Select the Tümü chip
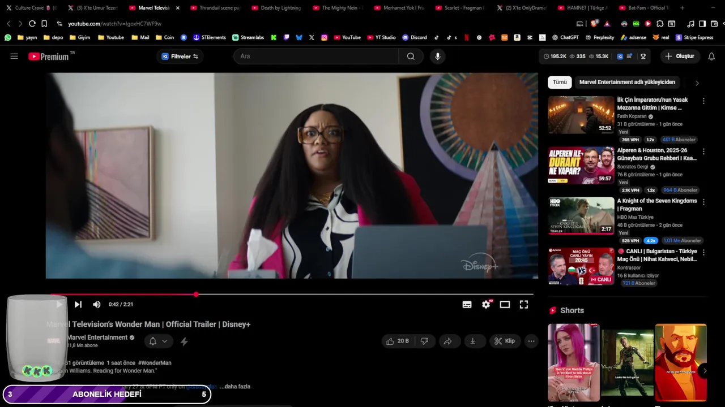Viewport: 725px width, 407px height. [560, 82]
